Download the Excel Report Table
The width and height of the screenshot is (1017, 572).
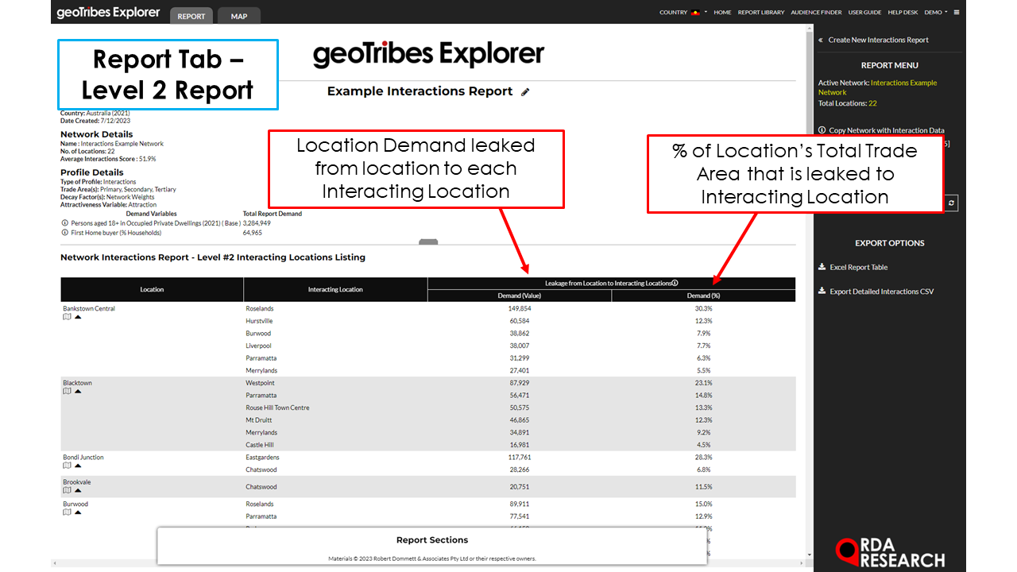(x=858, y=267)
